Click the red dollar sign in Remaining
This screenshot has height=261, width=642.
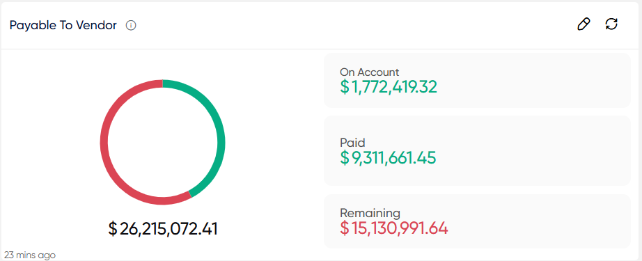click(345, 228)
